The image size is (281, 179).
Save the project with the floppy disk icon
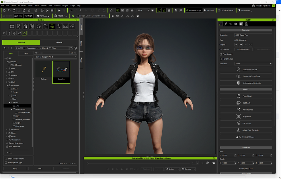tap(14, 10)
